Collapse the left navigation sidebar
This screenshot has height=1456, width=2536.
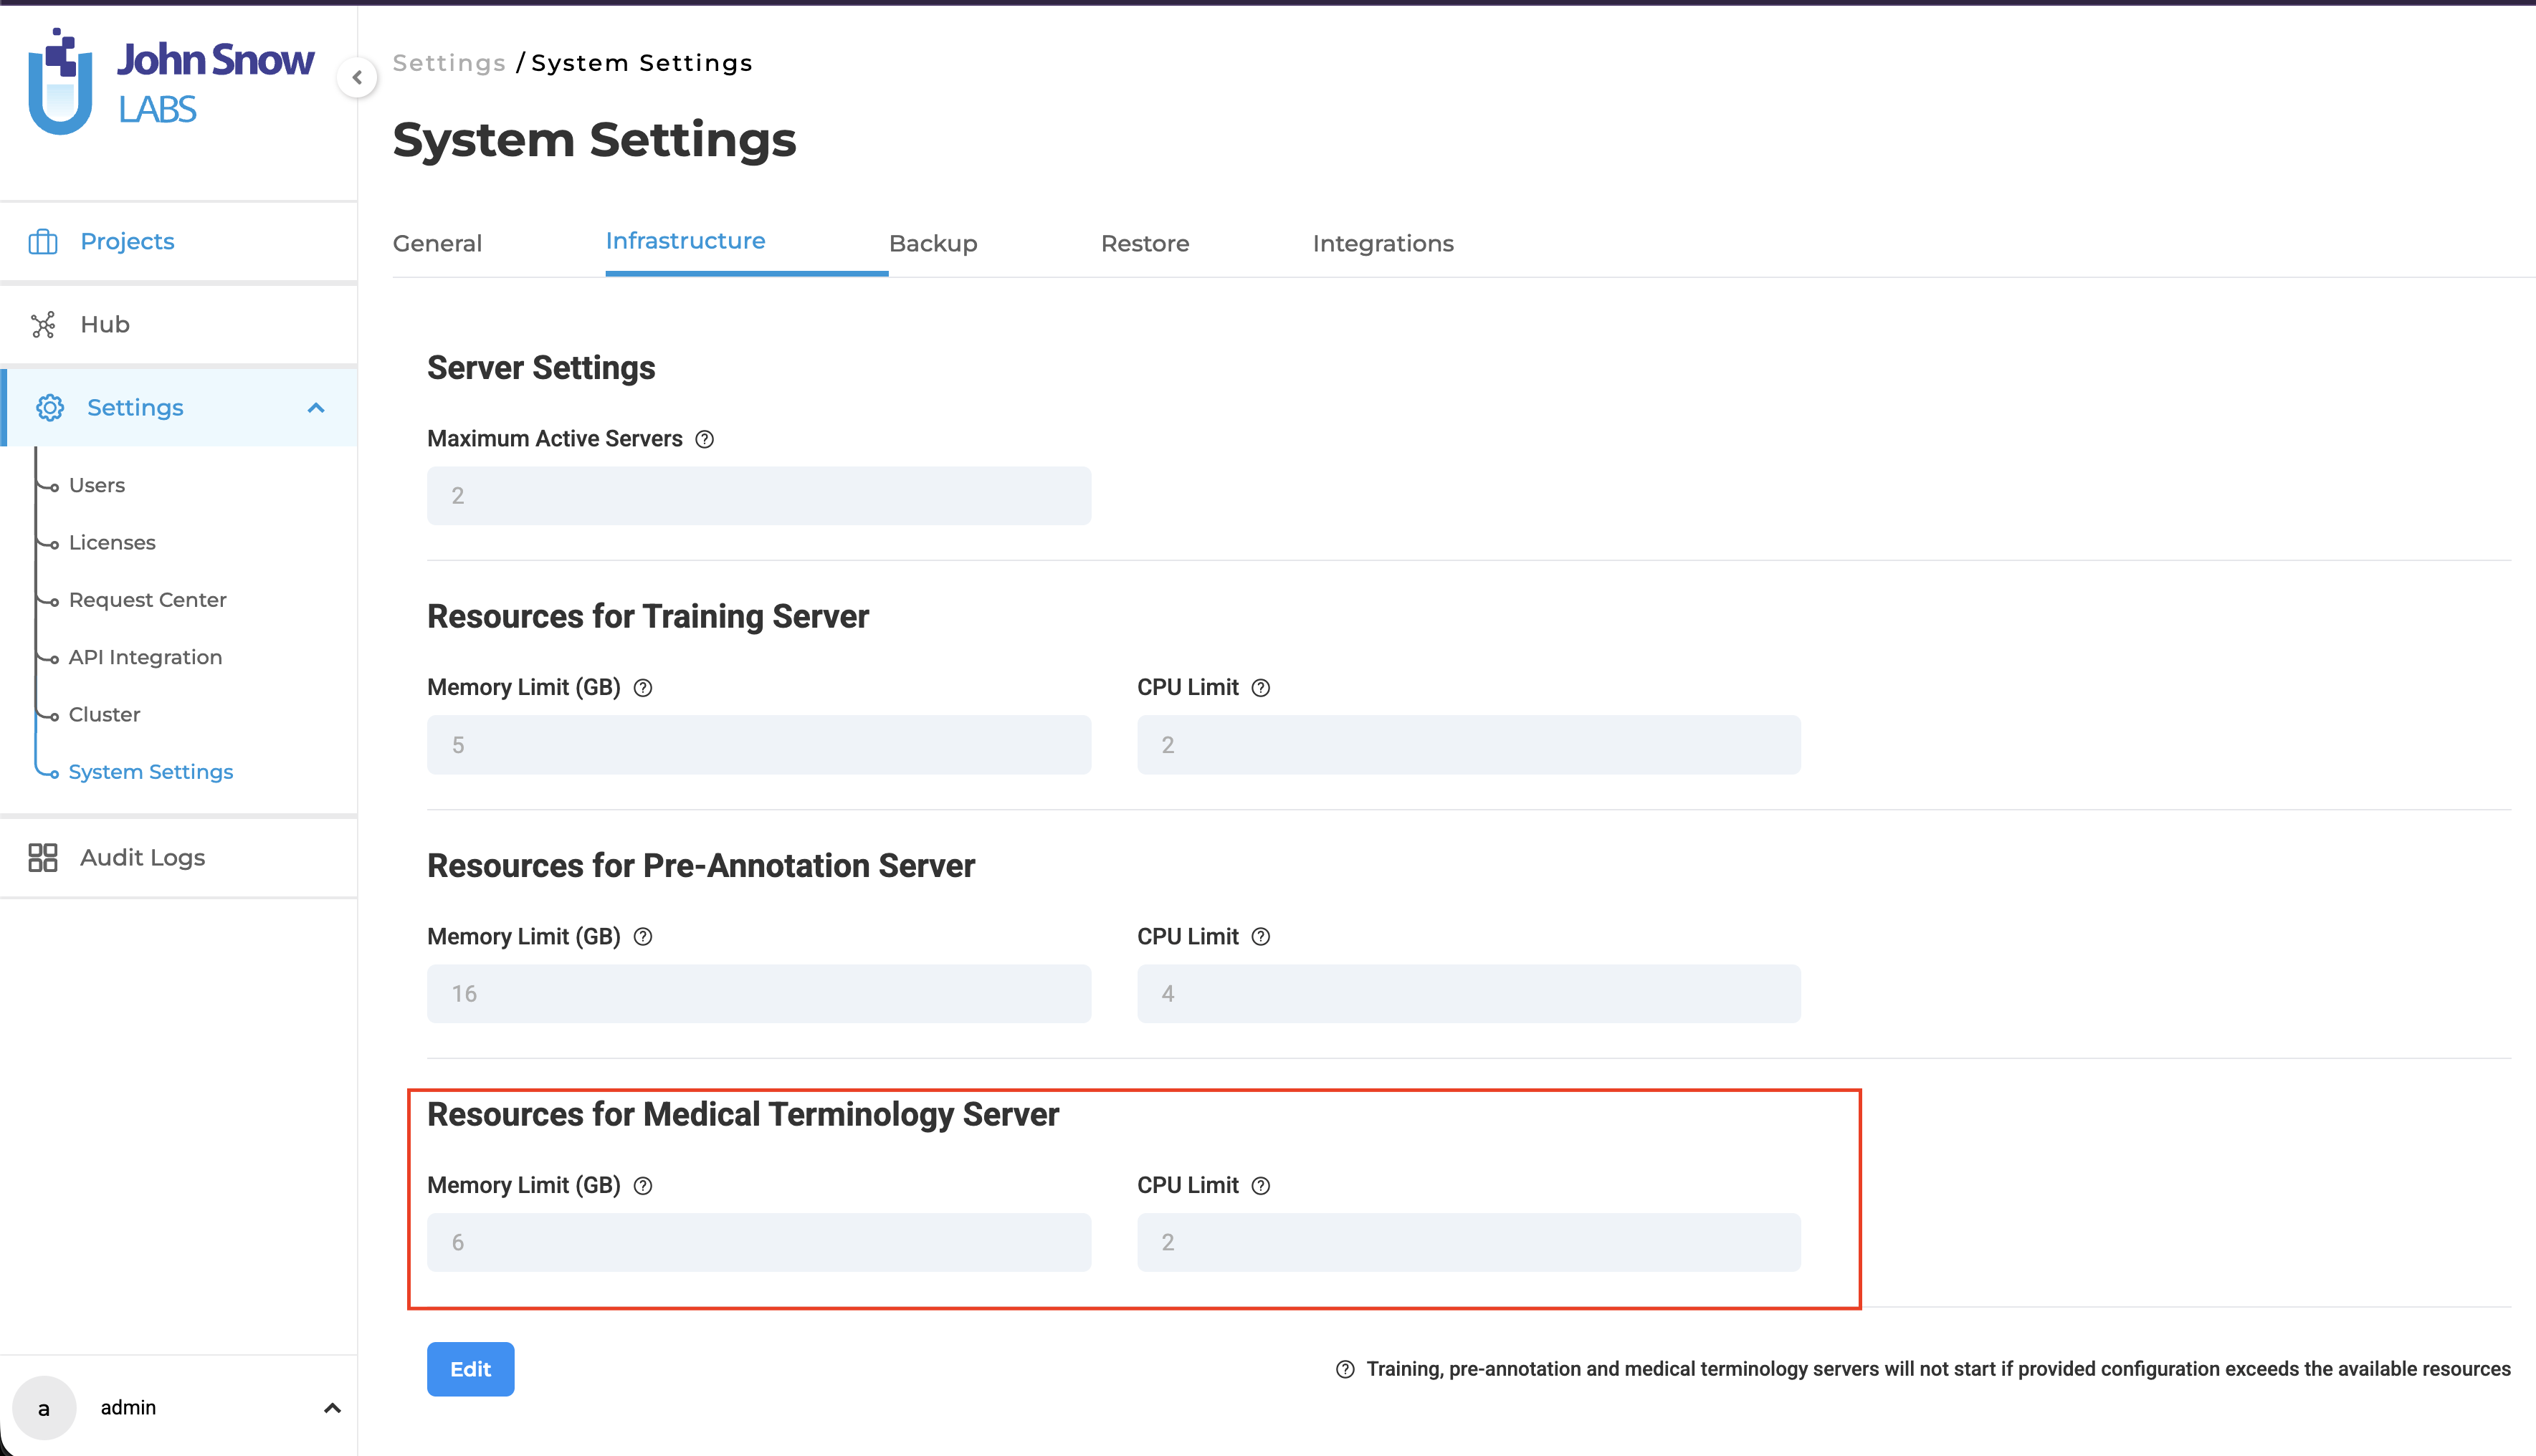[x=357, y=78]
